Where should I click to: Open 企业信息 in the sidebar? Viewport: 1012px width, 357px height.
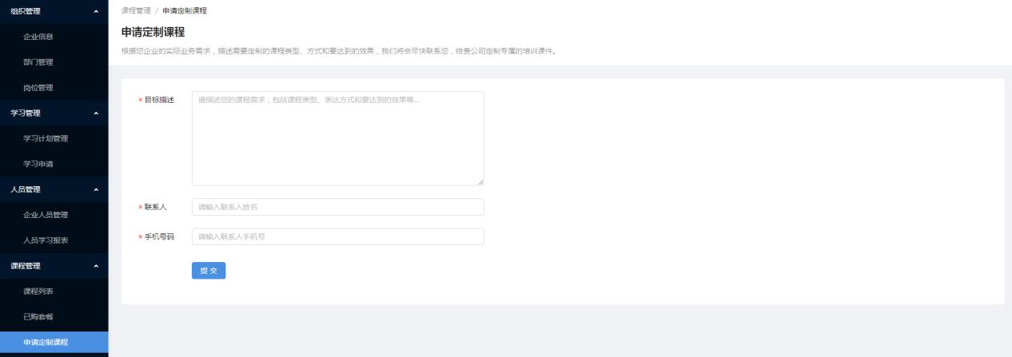54,36
